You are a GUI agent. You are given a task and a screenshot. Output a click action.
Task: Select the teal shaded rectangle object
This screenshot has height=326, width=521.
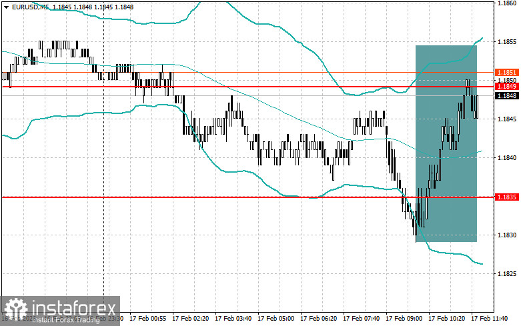click(446, 143)
